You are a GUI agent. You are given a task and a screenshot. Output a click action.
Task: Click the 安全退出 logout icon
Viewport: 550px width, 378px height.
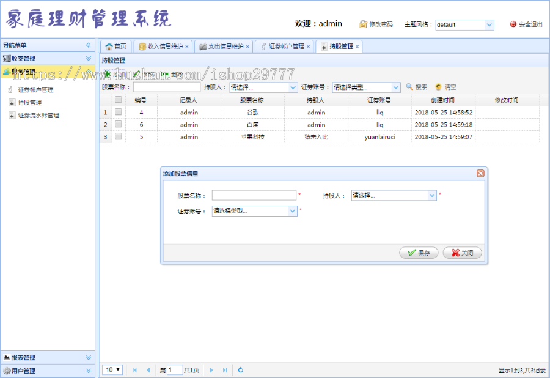point(514,24)
